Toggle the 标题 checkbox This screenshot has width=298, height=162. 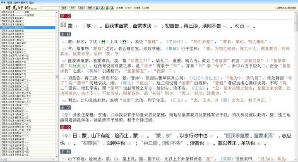120,8
